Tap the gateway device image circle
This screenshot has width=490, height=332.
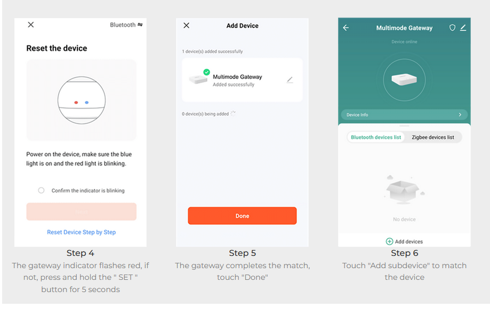[404, 80]
